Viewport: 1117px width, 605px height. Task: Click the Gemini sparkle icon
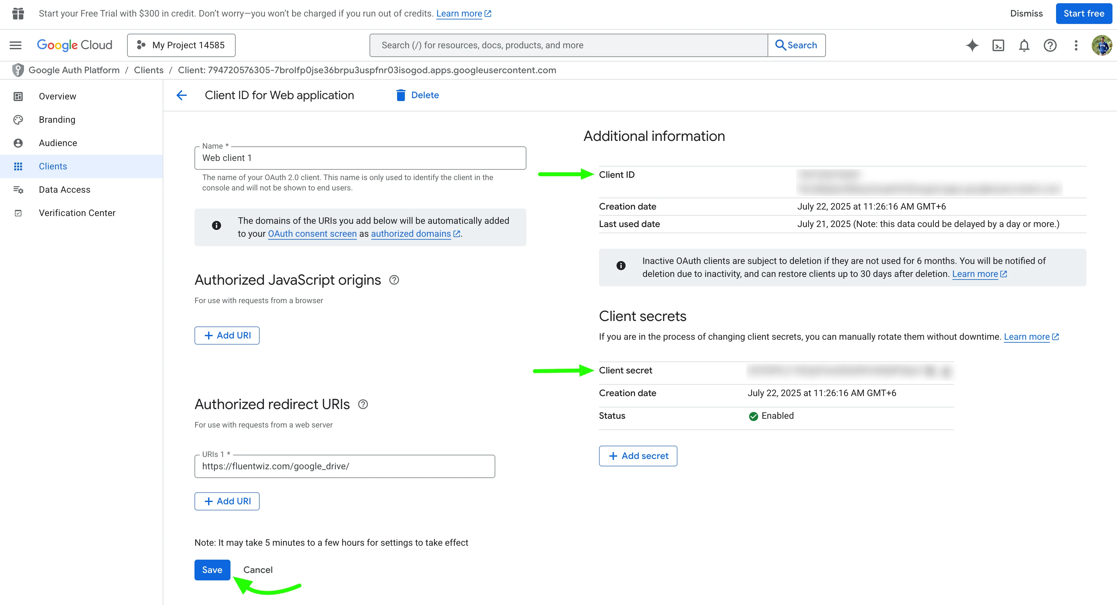[972, 45]
